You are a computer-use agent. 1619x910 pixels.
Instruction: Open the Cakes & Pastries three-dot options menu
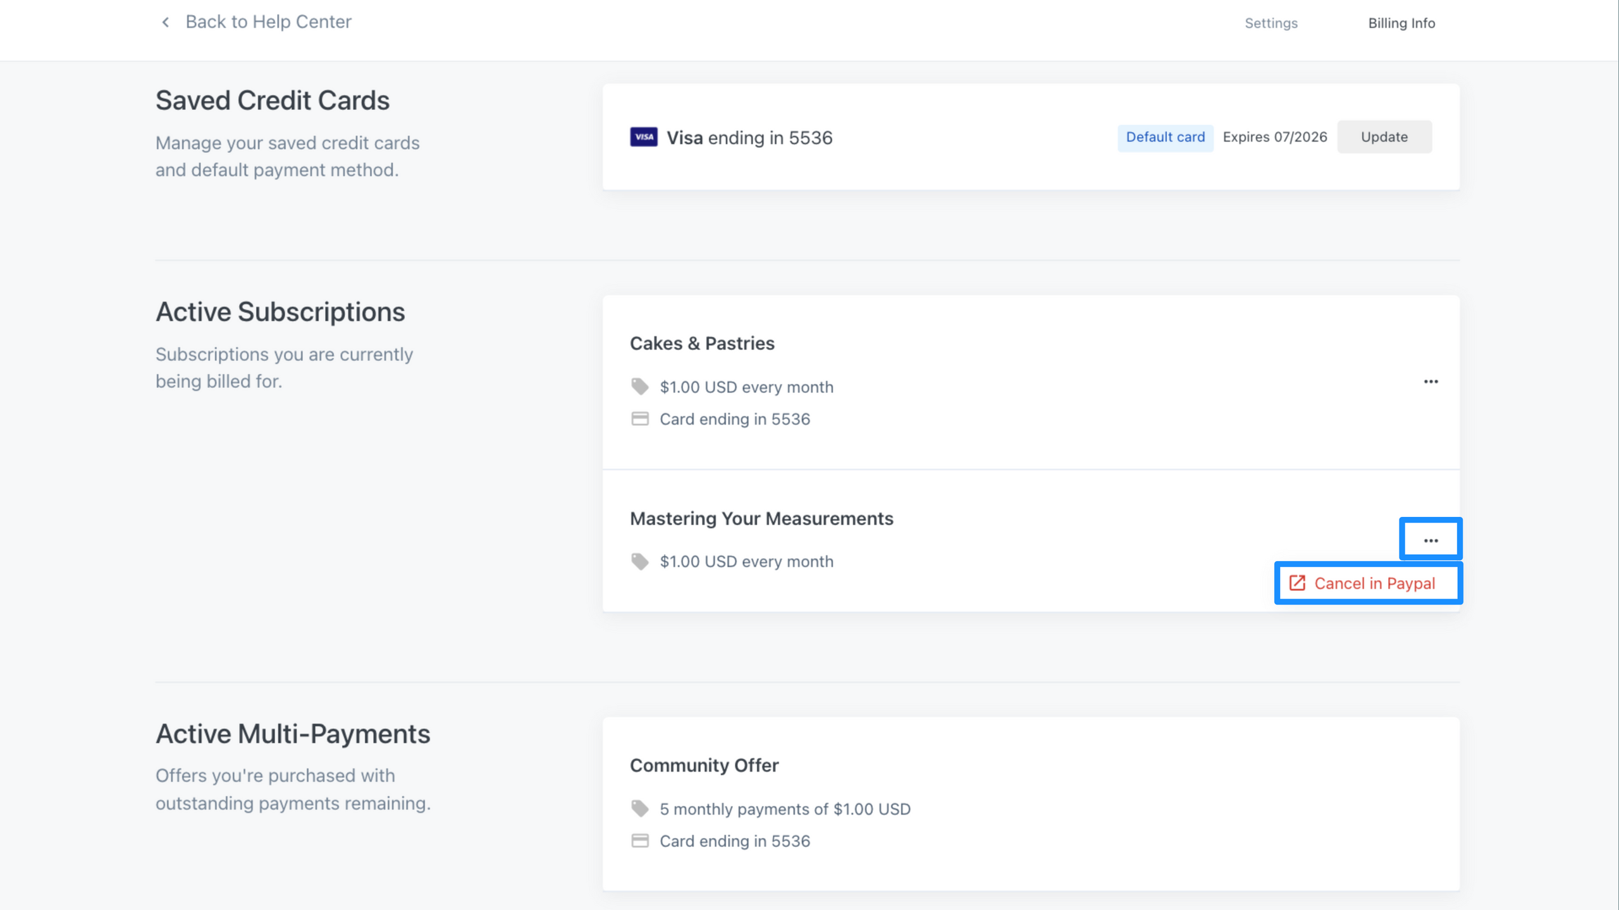coord(1431,382)
